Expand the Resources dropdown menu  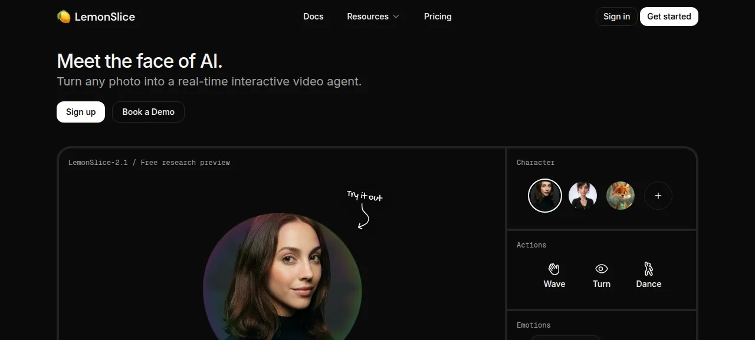[373, 16]
